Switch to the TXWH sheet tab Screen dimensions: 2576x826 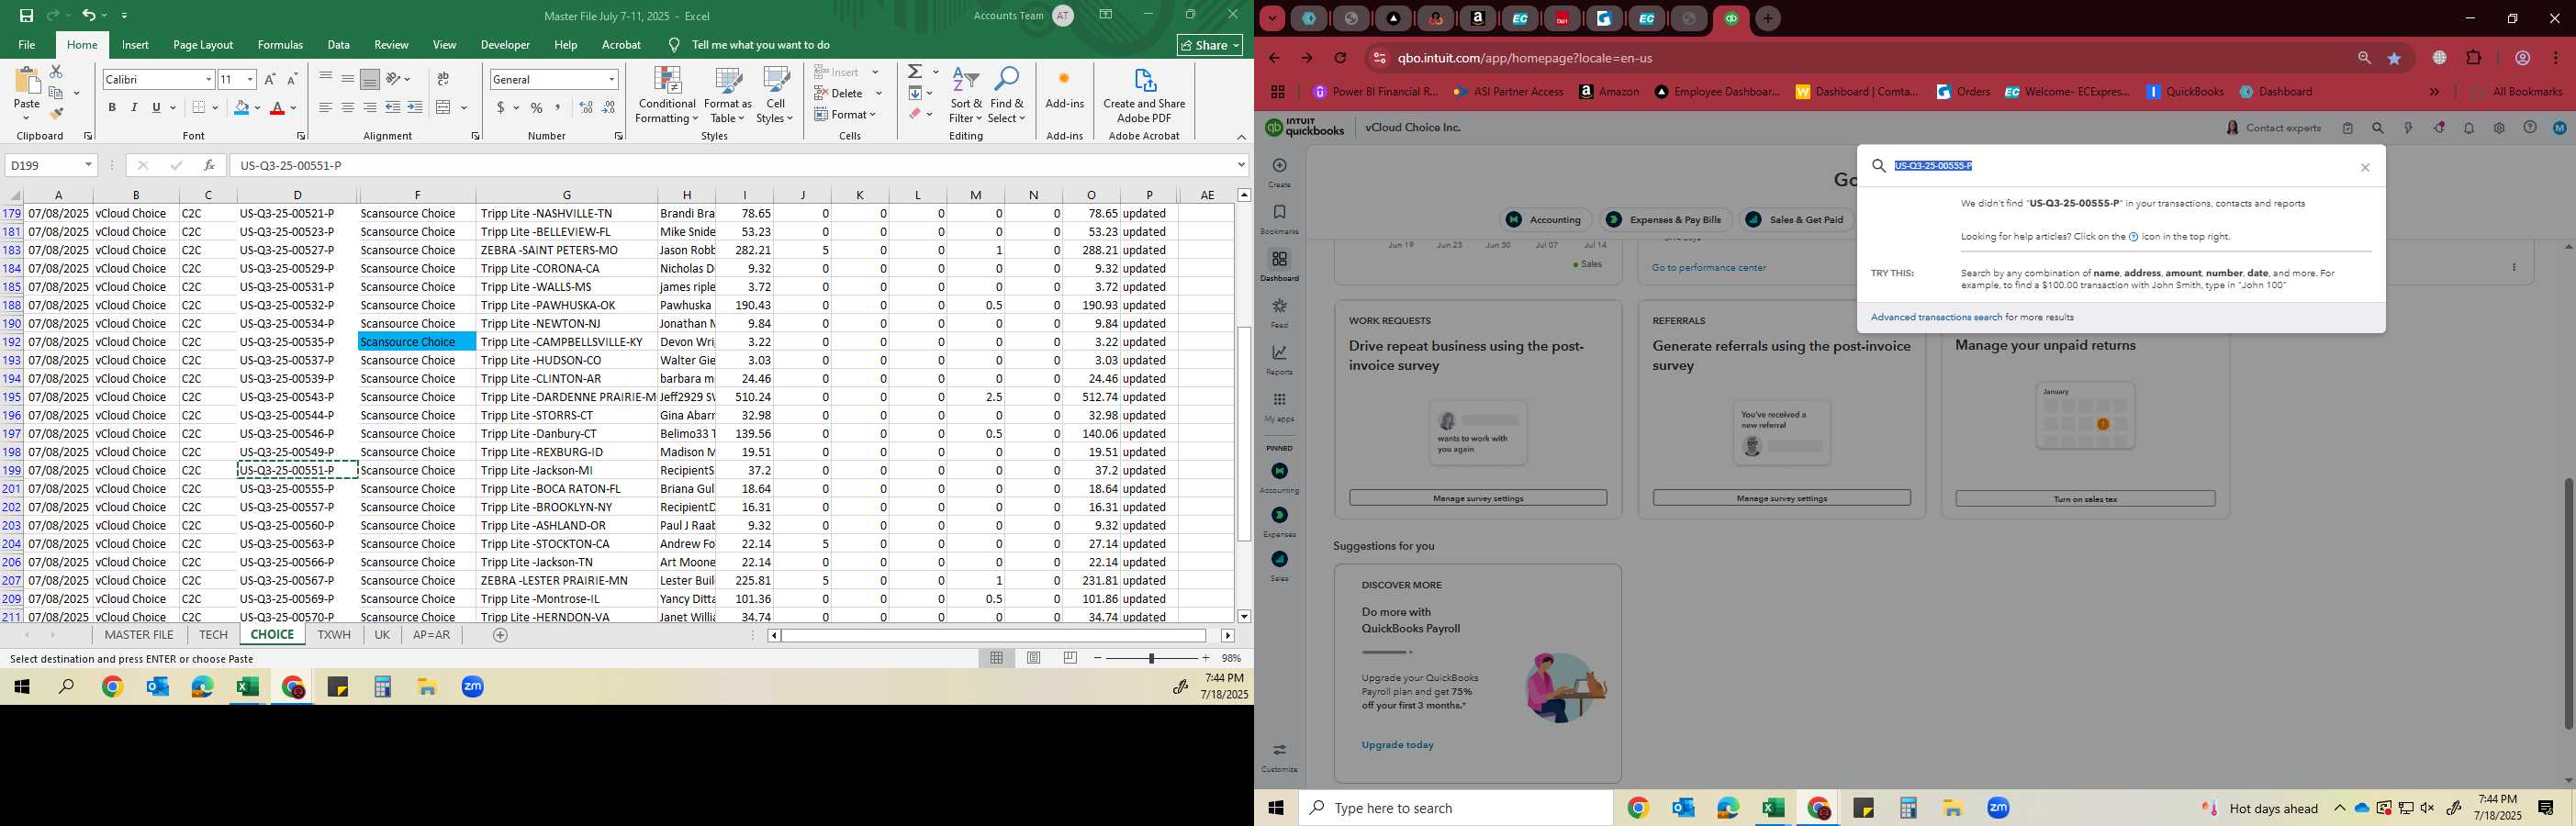334,635
